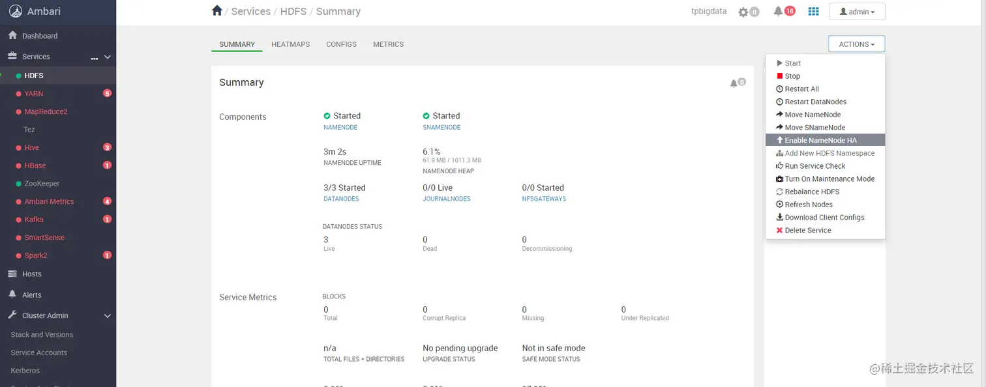Choose Turn On Maintenance Mode
The height and width of the screenshot is (387, 986).
coord(829,179)
